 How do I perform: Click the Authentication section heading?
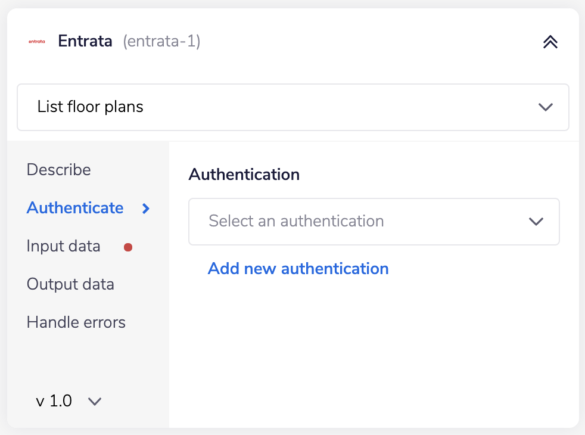(244, 175)
